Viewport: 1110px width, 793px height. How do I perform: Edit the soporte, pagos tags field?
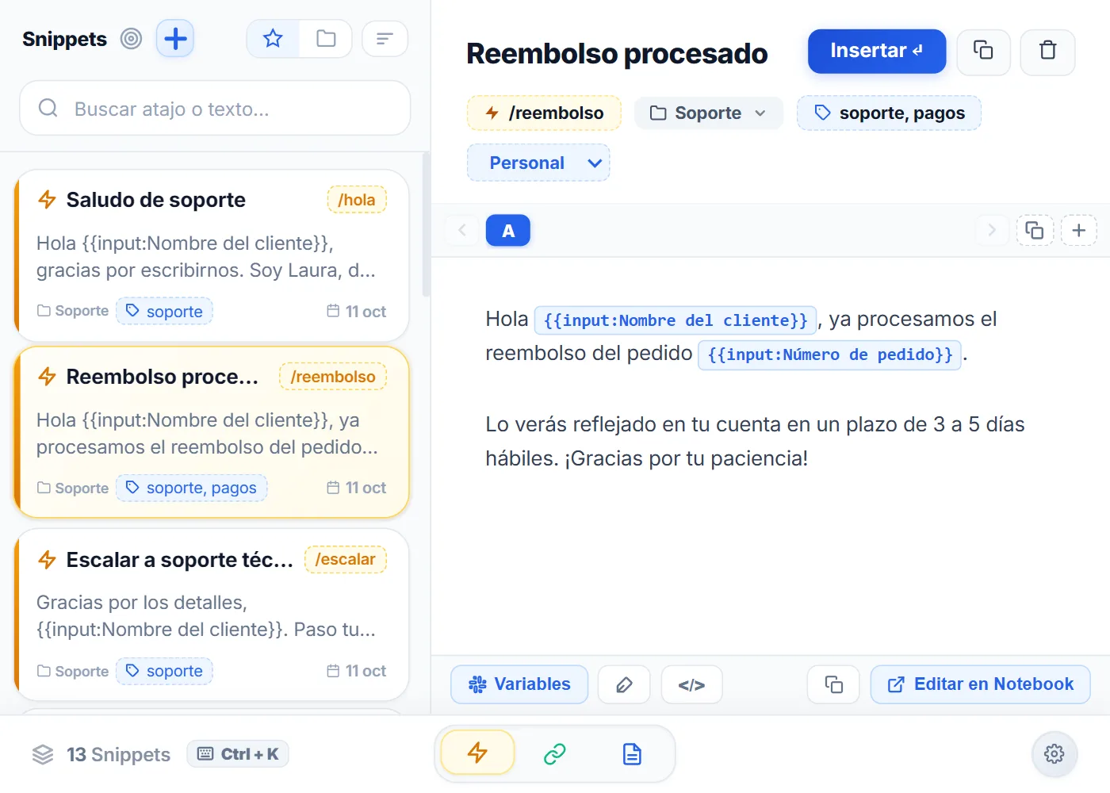889,113
